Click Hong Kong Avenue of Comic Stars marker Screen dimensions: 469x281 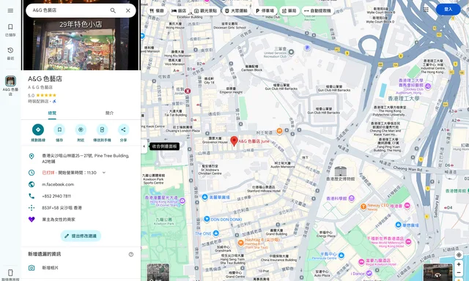pyautogui.click(x=182, y=201)
